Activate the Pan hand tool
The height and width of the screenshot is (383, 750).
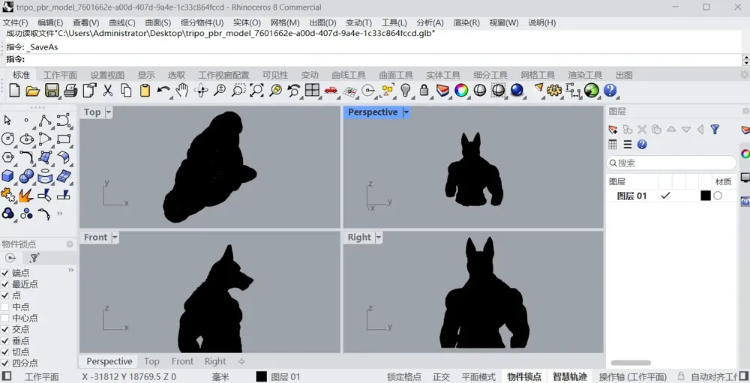[181, 90]
